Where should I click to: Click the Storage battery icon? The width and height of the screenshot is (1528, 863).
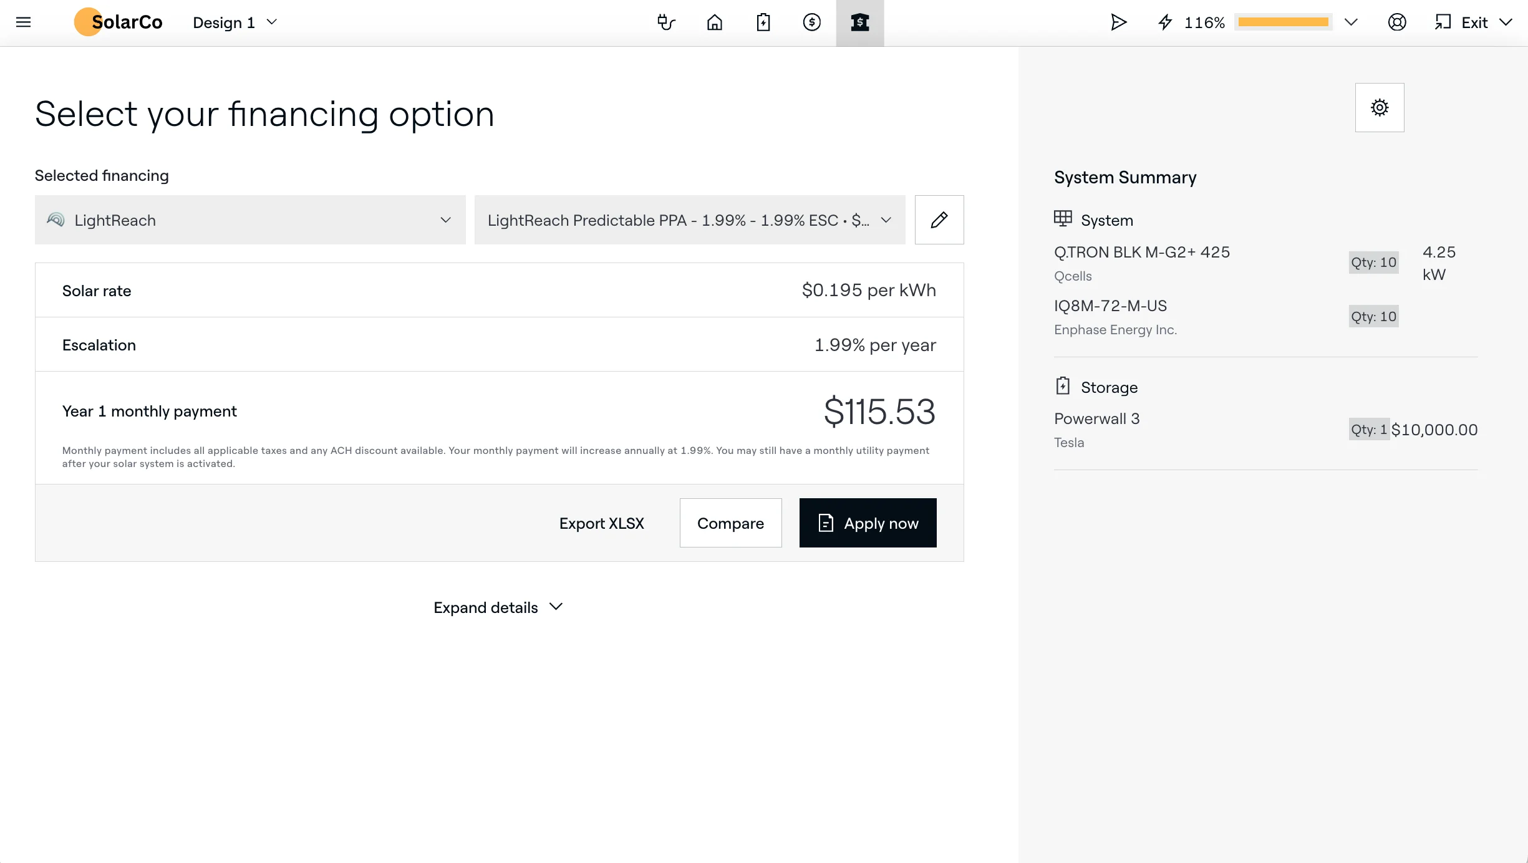point(1063,385)
